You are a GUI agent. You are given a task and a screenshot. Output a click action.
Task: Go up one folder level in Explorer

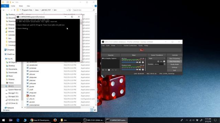[x=14, y=10]
